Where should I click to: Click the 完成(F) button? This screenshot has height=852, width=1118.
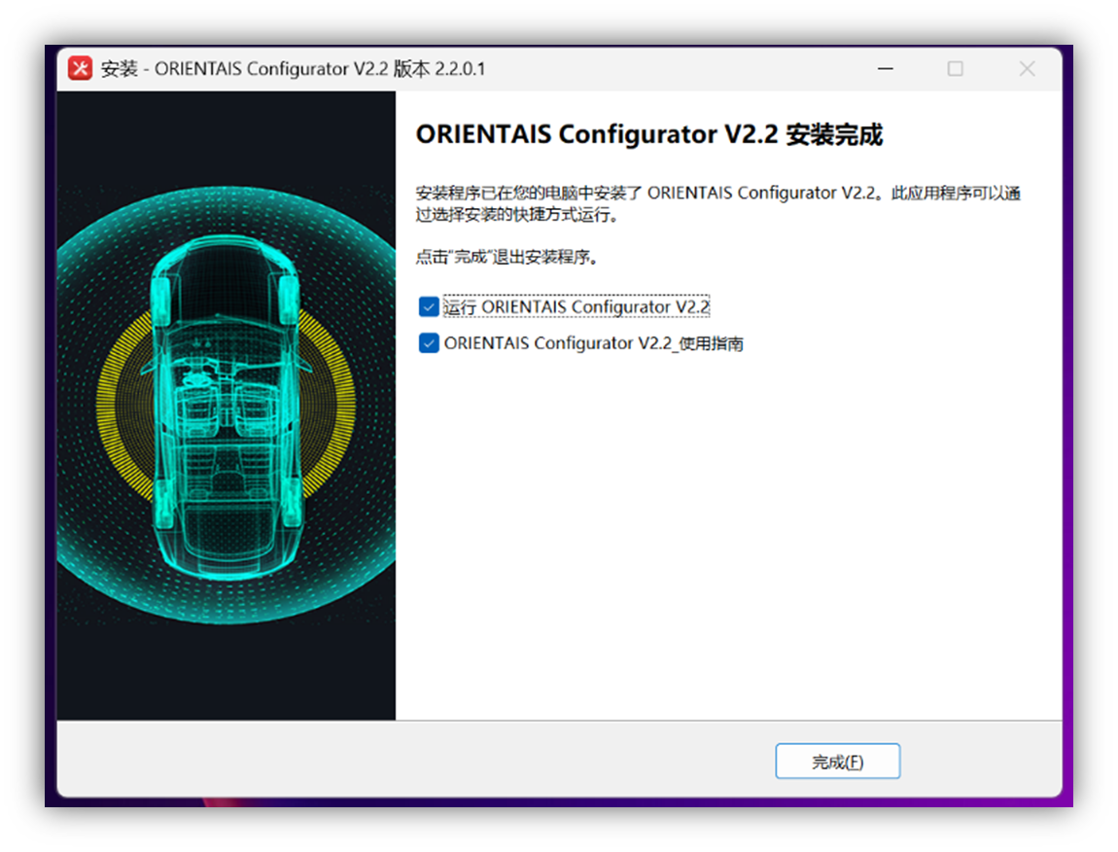click(837, 762)
